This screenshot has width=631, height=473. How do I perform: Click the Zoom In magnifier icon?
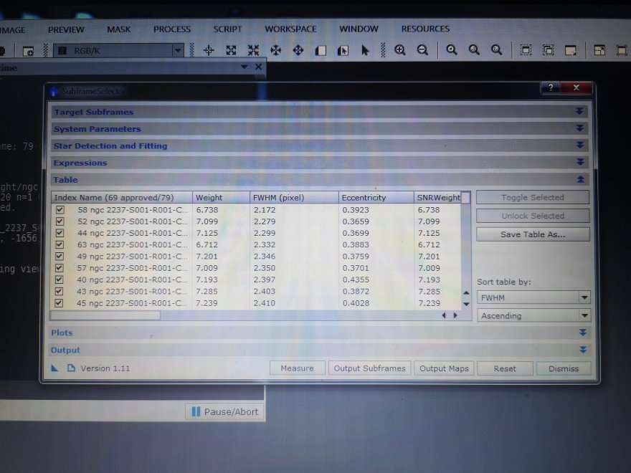tap(399, 50)
